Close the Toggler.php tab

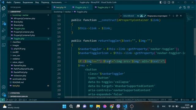click(x=112, y=7)
